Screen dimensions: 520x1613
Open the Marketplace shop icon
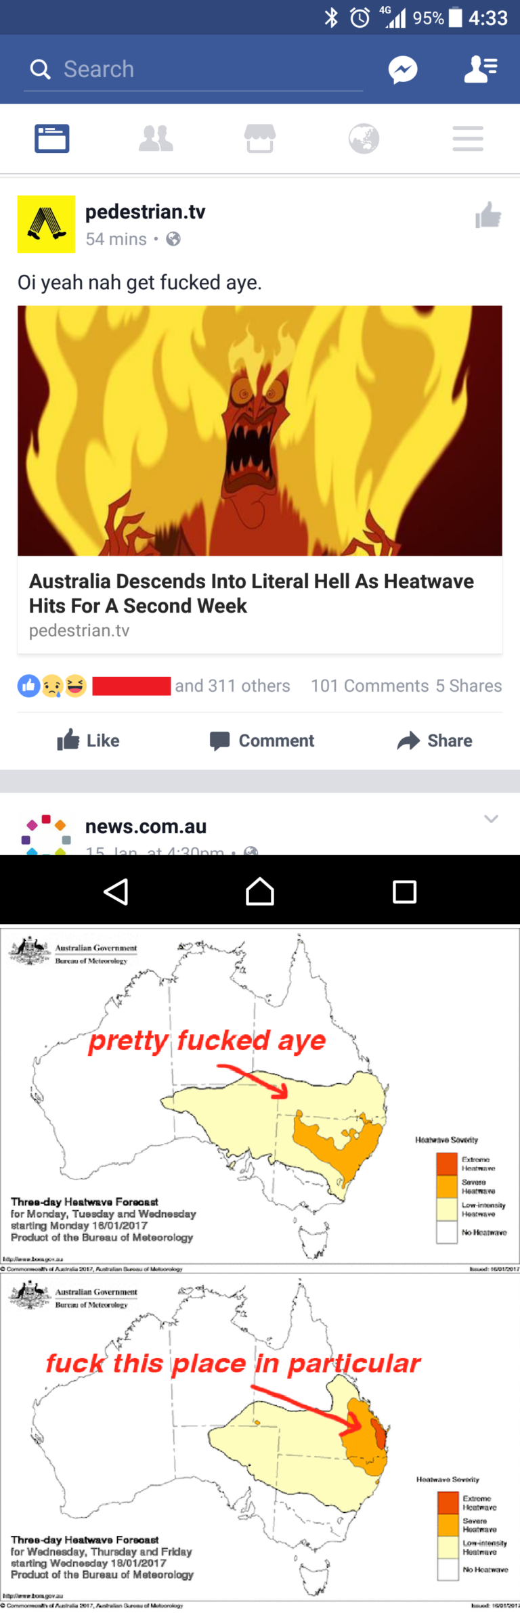coord(260,139)
